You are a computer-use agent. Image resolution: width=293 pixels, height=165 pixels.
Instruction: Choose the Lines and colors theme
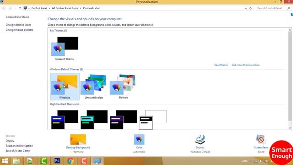[x=94, y=87]
